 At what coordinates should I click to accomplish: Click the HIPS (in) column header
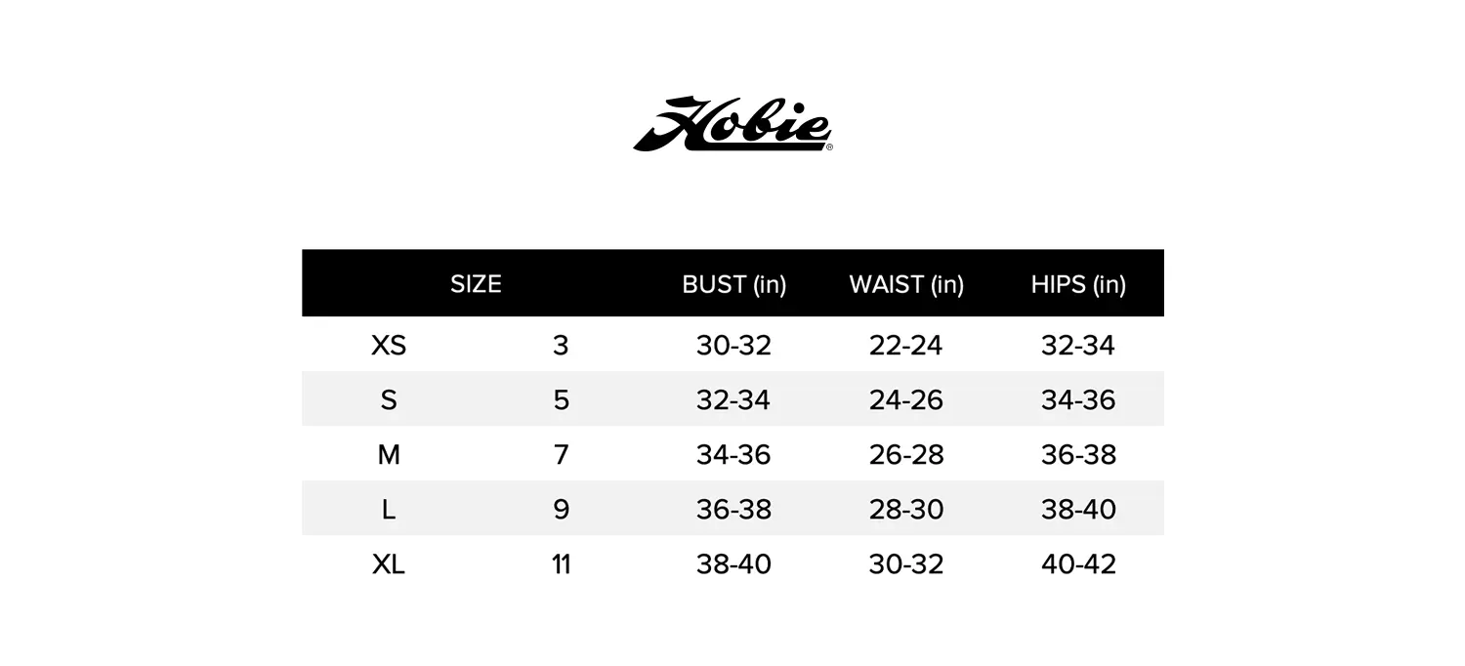point(1078,284)
